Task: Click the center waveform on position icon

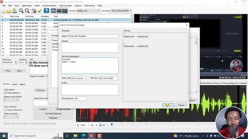Action: (100, 125)
